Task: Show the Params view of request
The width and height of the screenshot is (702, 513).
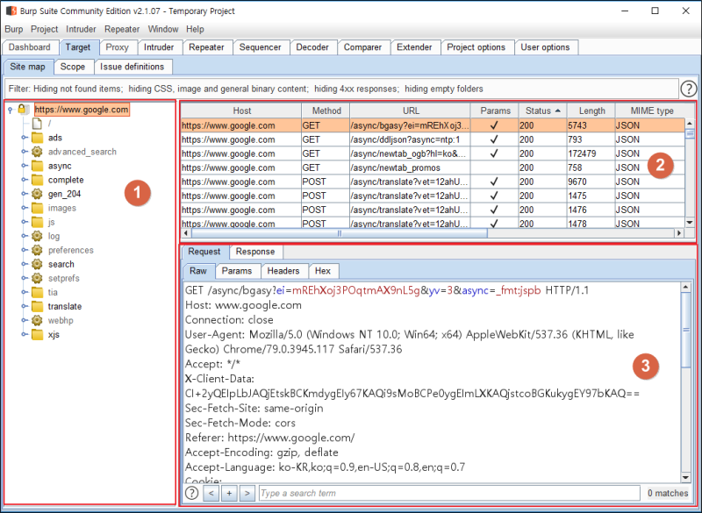Action: click(237, 271)
